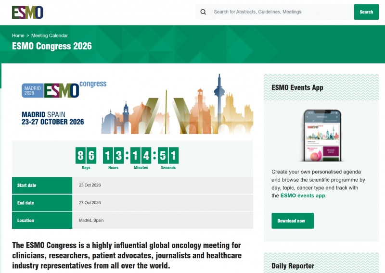
Task: Click the 'Hours' countdown label
Action: 113,168
